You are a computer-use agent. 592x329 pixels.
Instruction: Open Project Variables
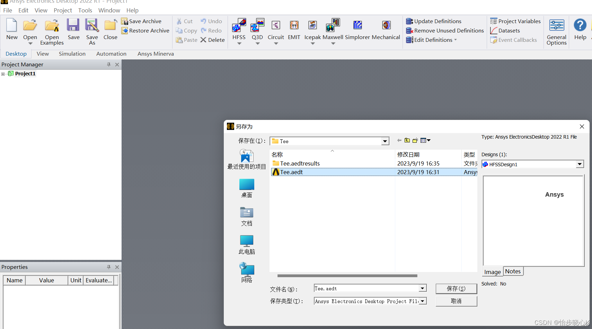tap(515, 21)
